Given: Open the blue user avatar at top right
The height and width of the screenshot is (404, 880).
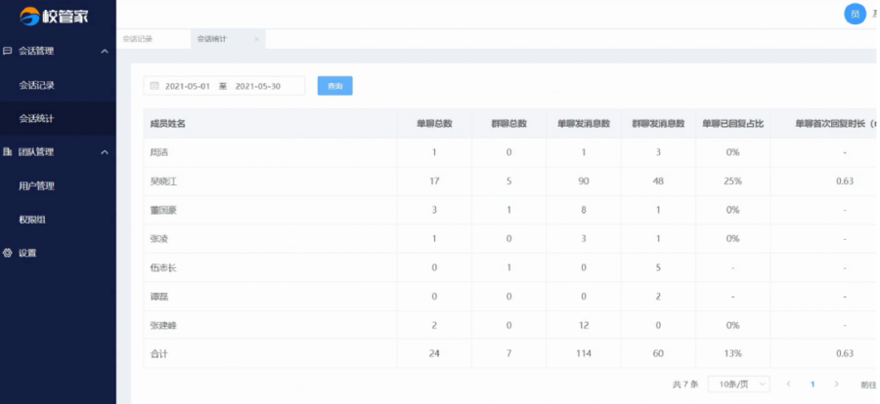Looking at the screenshot, I should coord(855,14).
